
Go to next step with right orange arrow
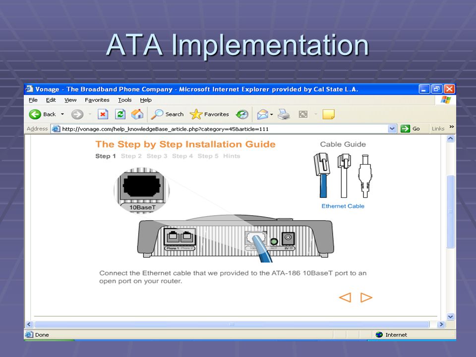point(366,297)
